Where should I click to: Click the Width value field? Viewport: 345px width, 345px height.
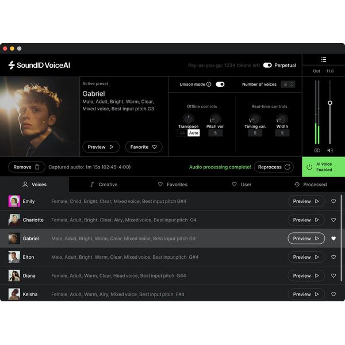282,133
